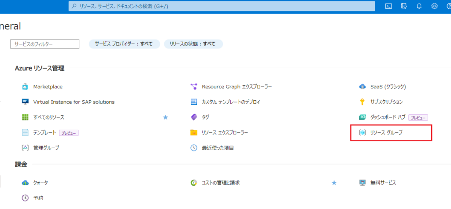451x209 pixels.
Task: Open the ダッシュボード ハブ text
Action: pyautogui.click(x=388, y=117)
